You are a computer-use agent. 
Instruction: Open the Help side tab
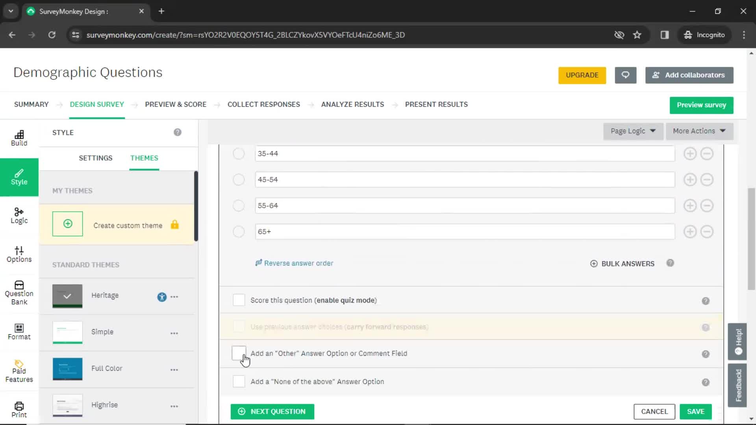pyautogui.click(x=737, y=342)
